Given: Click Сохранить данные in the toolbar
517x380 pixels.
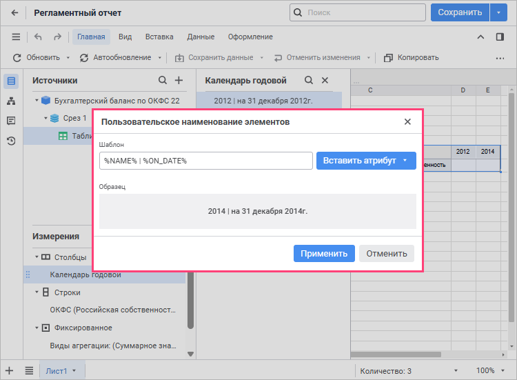Looking at the screenshot, I should 214,58.
